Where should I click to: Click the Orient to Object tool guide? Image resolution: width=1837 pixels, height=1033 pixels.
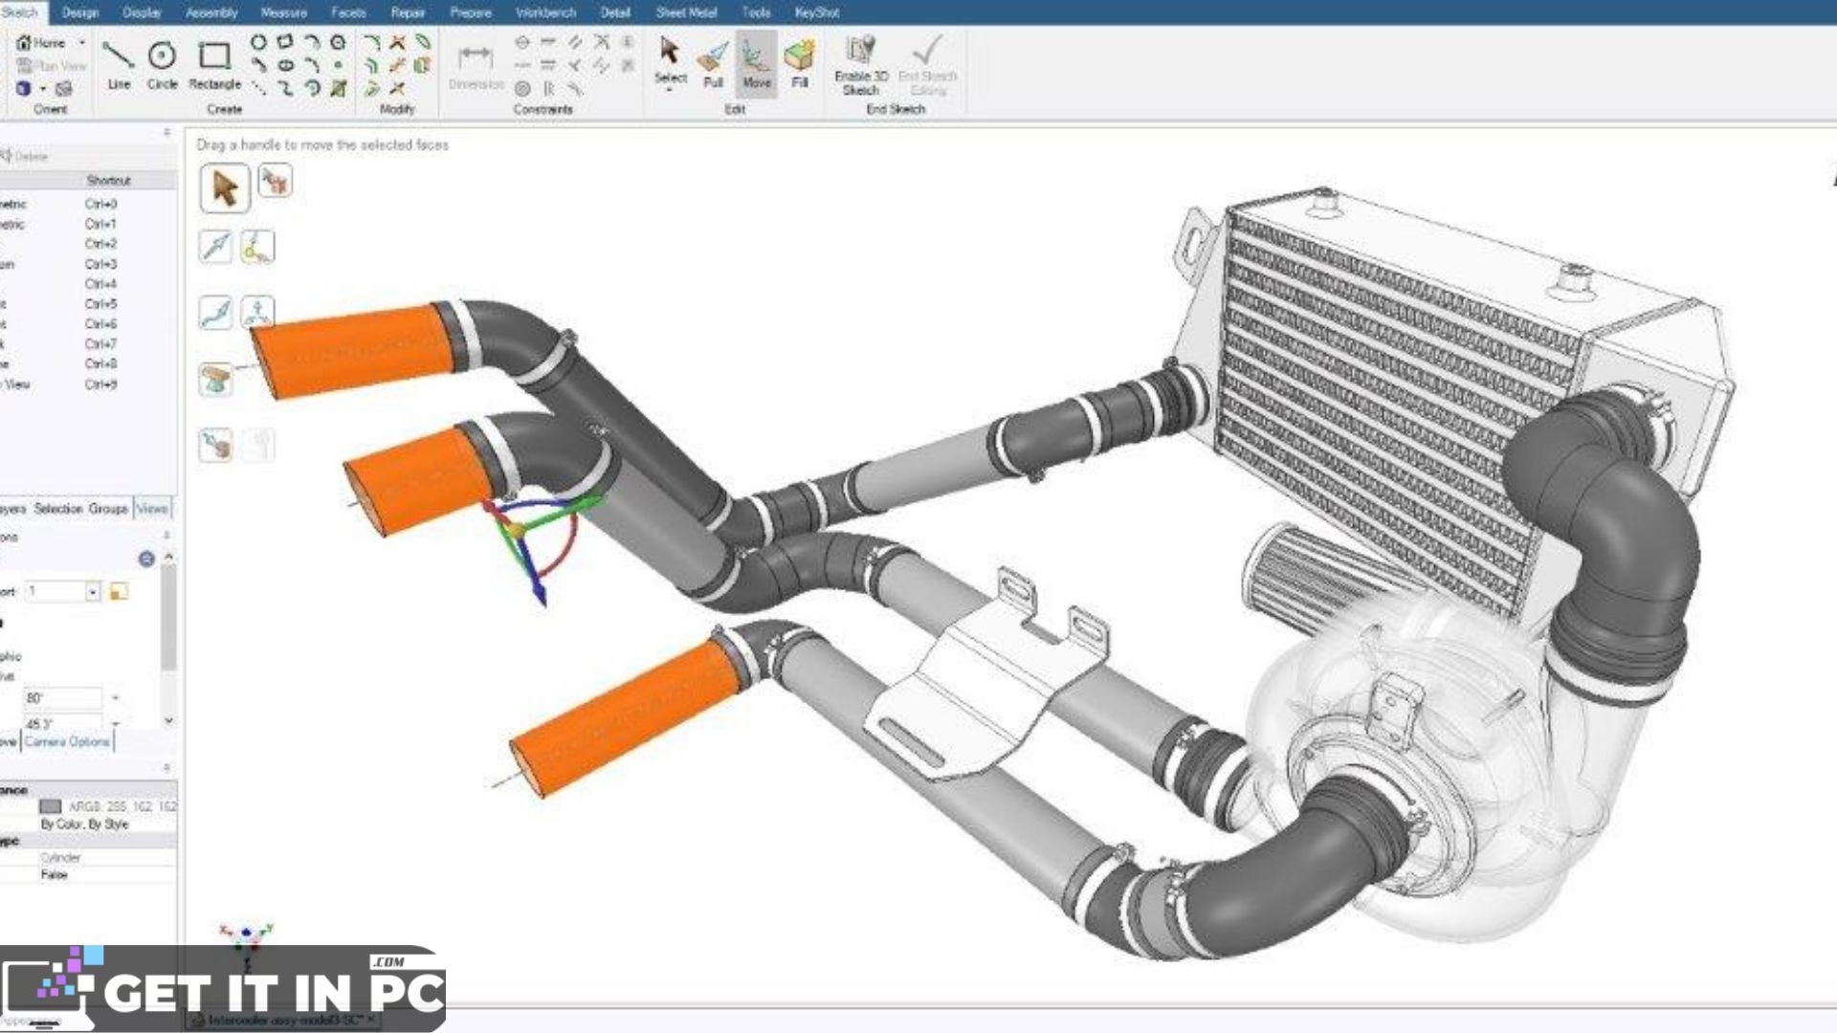[256, 313]
